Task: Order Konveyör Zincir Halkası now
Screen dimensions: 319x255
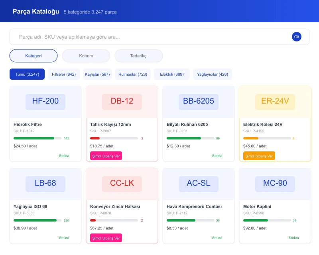Action: tap(106, 238)
